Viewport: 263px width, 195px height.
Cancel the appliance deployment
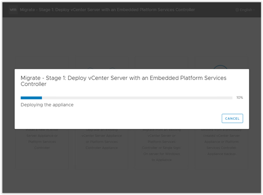tap(232, 118)
